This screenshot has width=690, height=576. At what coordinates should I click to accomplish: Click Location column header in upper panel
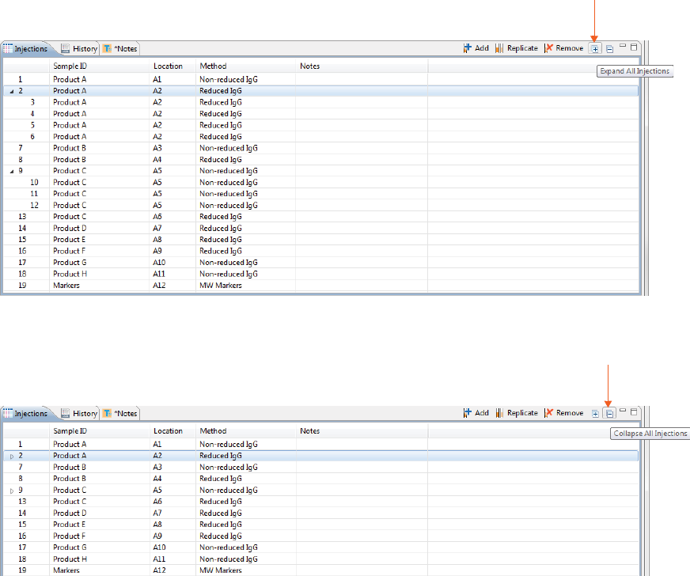[172, 66]
